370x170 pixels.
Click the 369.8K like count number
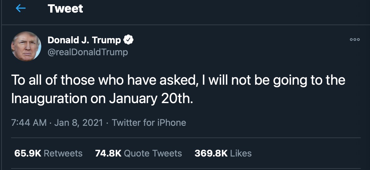[x=211, y=153]
